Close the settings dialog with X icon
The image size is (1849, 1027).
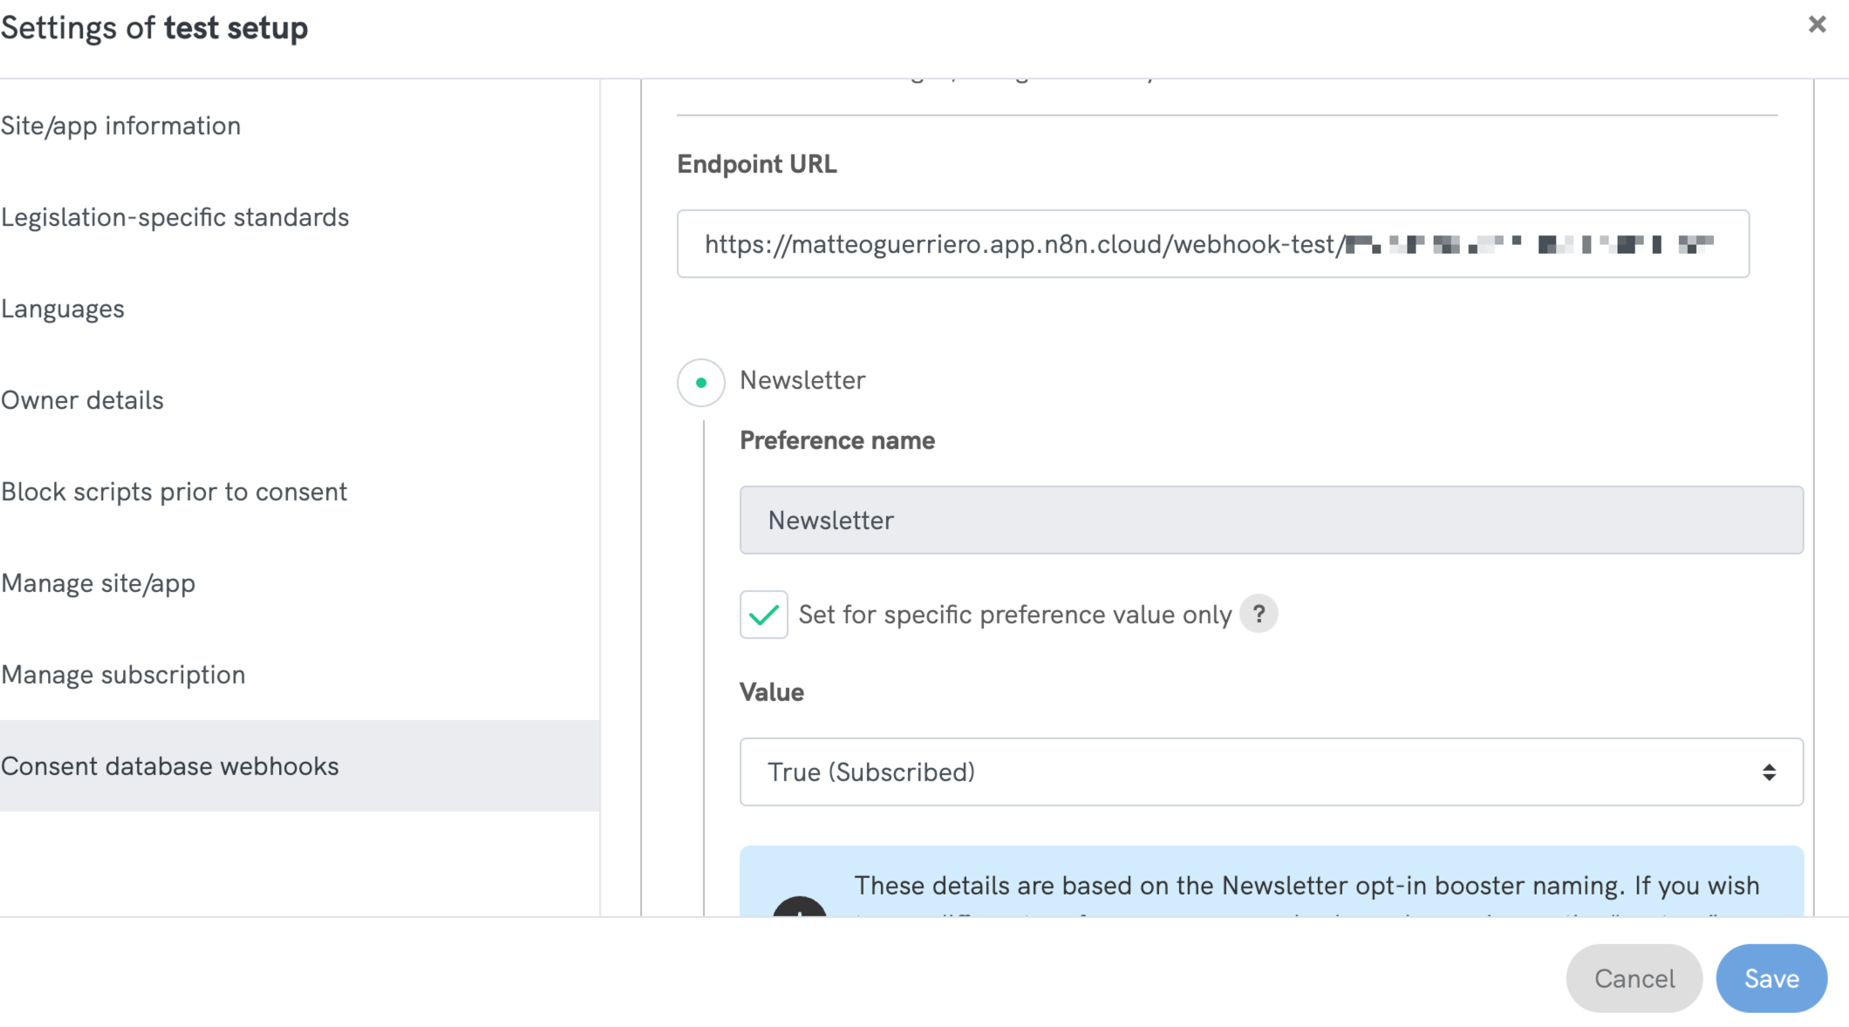click(1817, 24)
